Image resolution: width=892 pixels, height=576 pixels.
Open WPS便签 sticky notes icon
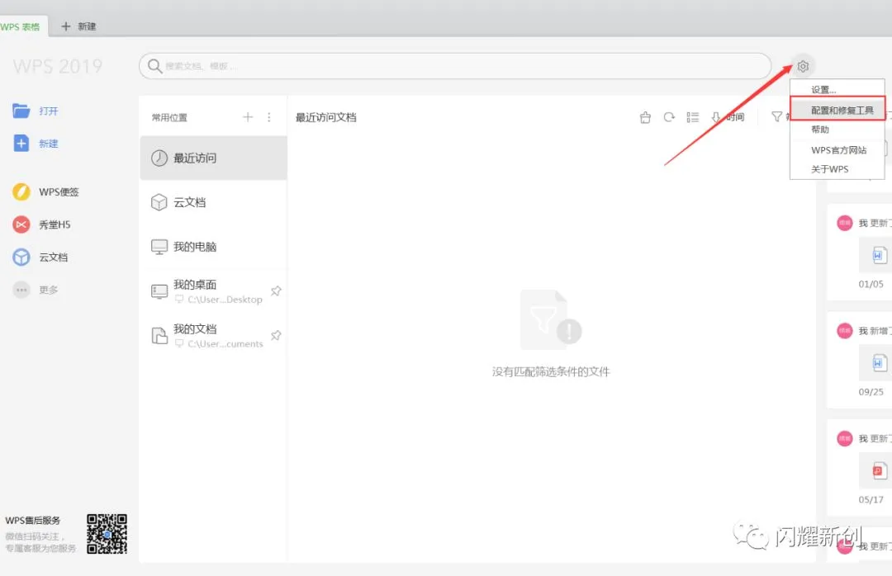point(21,192)
